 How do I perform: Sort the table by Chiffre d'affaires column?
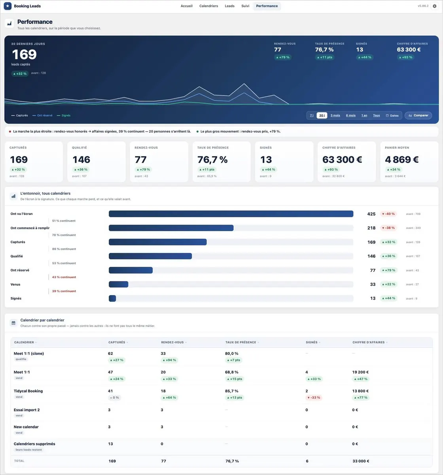pyautogui.click(x=370, y=342)
